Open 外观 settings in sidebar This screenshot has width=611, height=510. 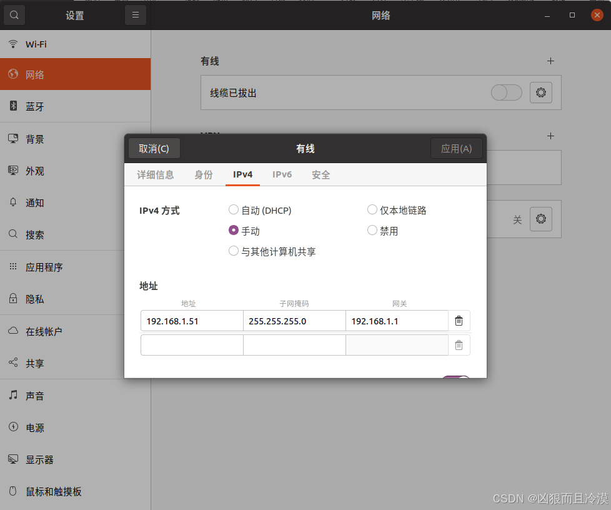62,171
